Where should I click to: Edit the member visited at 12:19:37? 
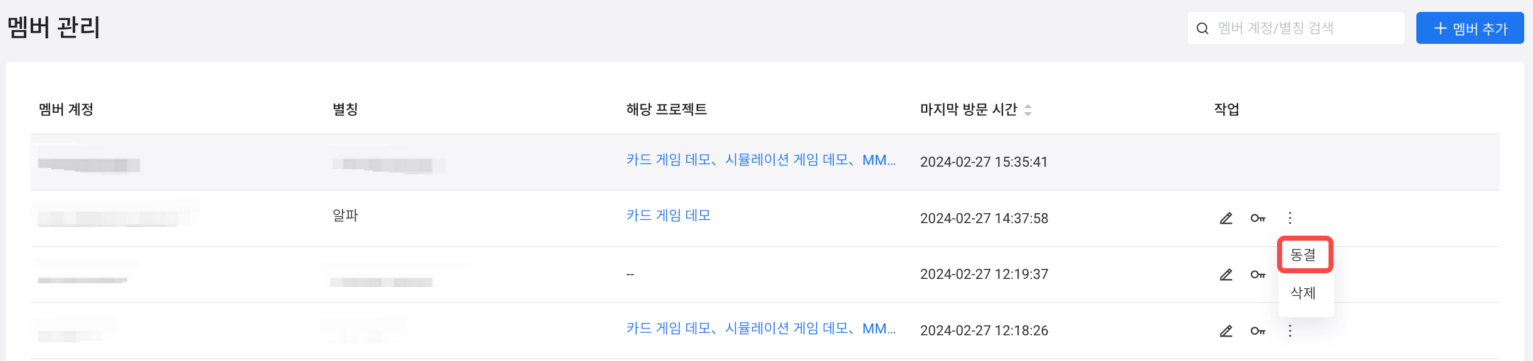coord(1226,275)
